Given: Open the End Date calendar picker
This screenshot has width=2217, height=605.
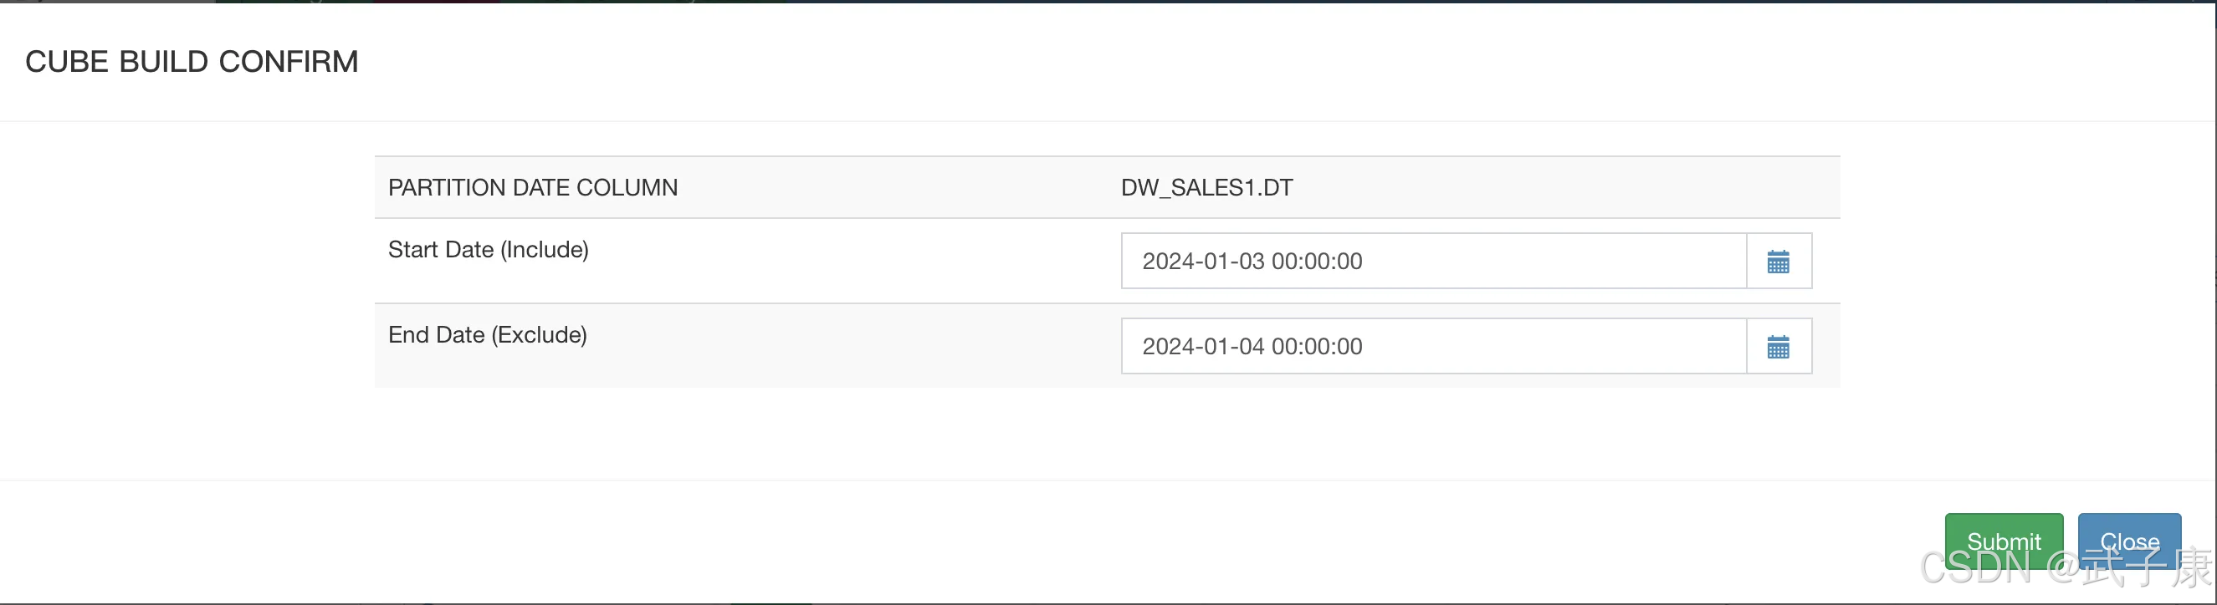Looking at the screenshot, I should (x=1778, y=346).
